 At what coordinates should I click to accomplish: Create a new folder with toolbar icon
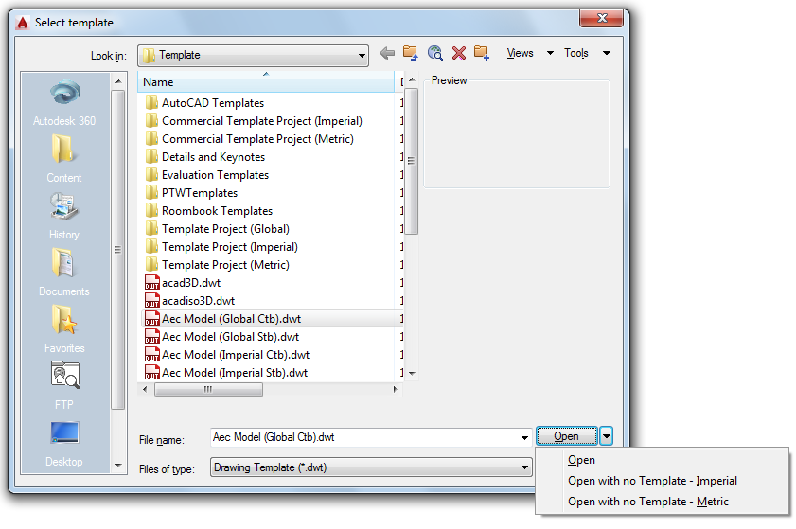[x=481, y=53]
